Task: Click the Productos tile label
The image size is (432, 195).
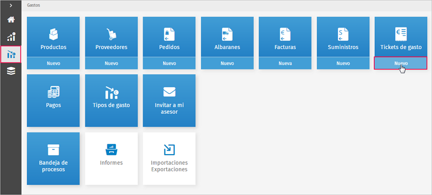Action: (53, 47)
